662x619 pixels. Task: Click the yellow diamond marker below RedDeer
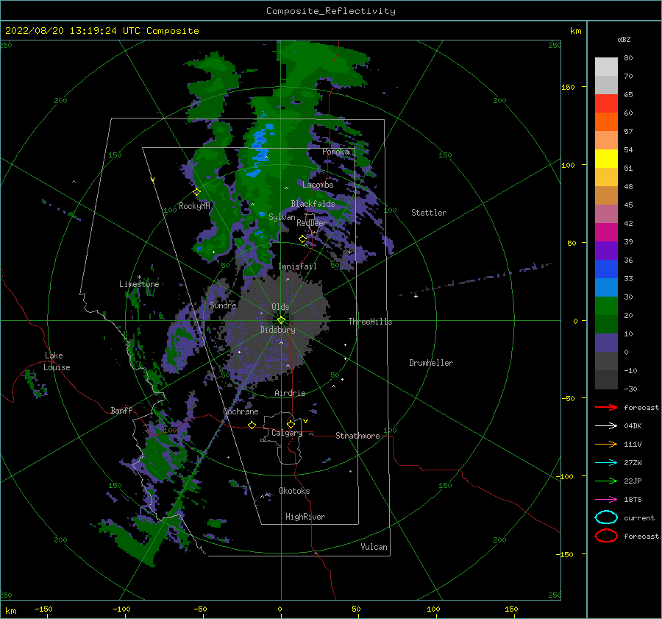pos(302,239)
